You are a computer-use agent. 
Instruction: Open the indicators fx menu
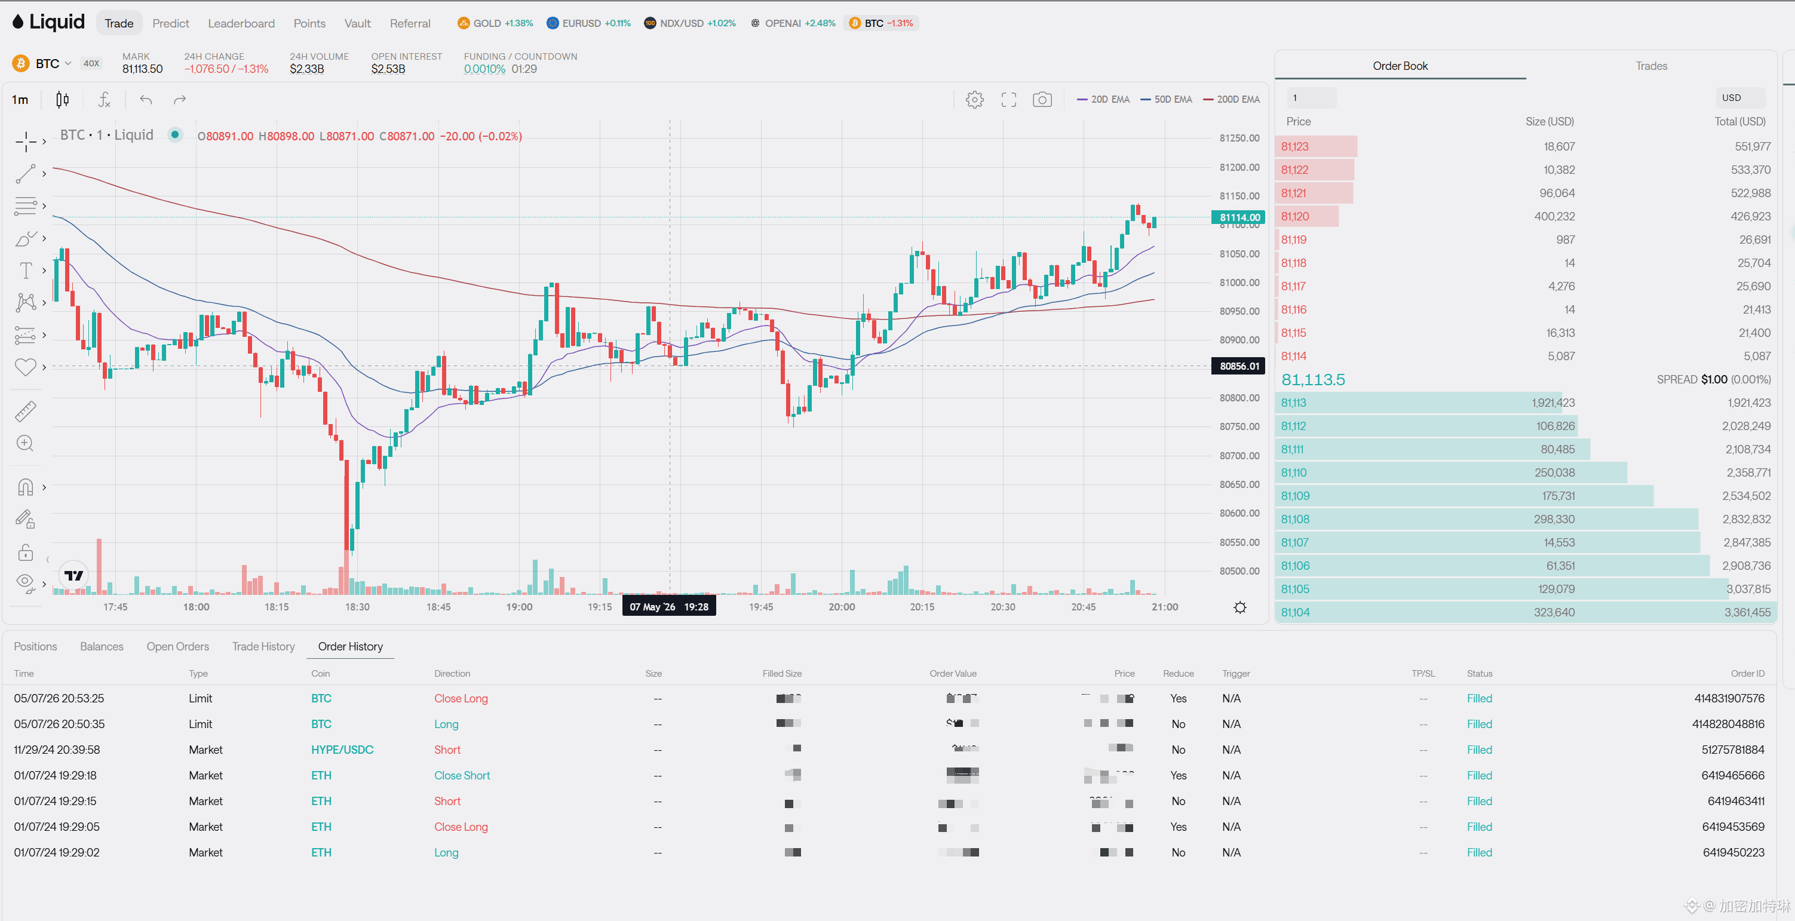coord(104,100)
